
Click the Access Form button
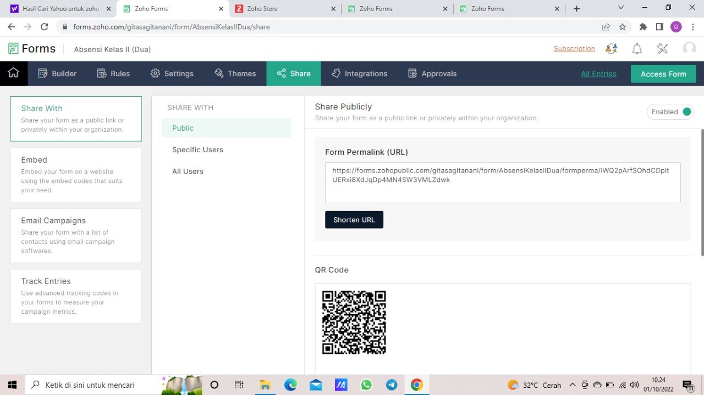tap(663, 74)
